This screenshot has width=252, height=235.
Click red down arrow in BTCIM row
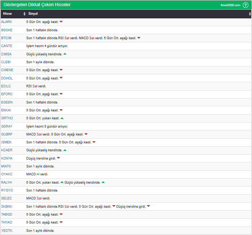pos(139,38)
